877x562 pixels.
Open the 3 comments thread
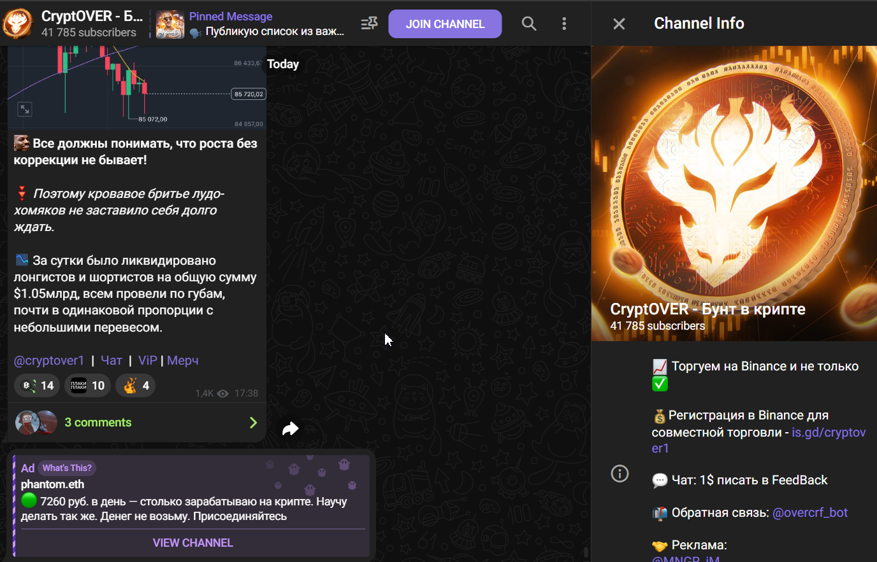point(98,423)
